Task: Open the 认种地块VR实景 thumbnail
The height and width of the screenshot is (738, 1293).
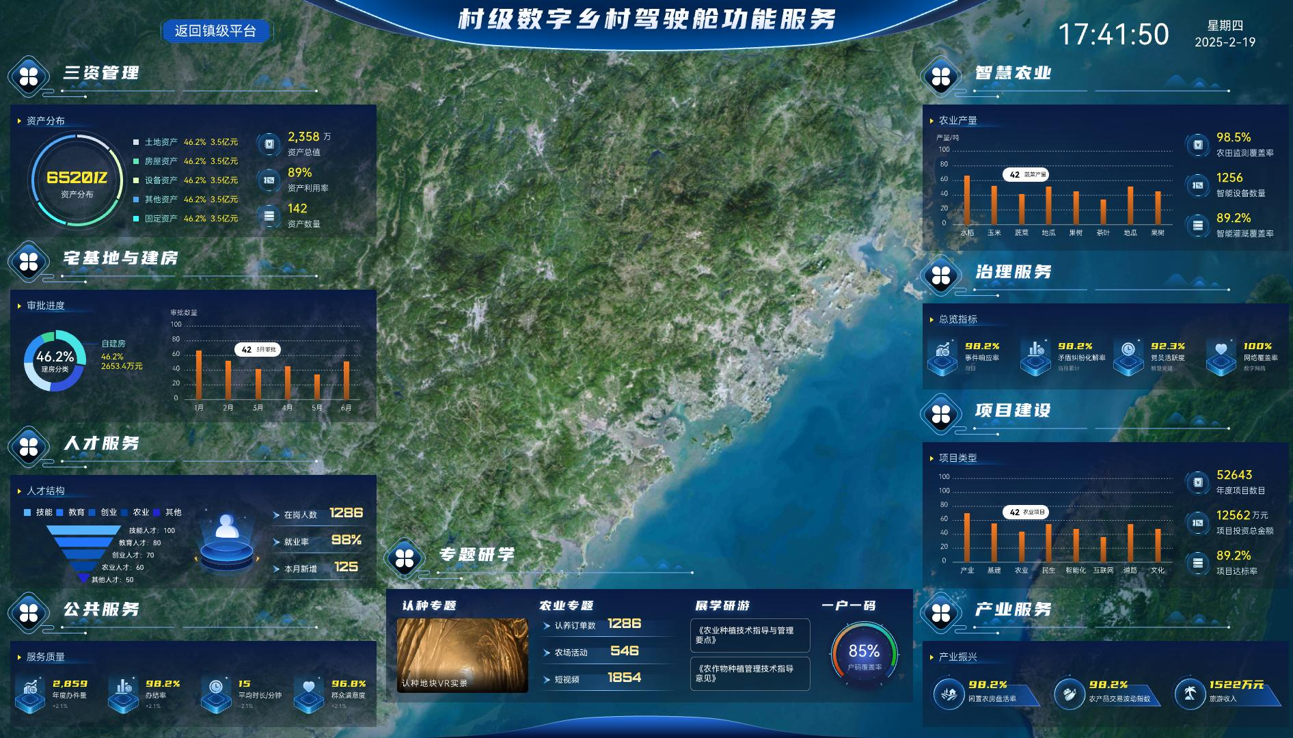Action: coord(462,655)
